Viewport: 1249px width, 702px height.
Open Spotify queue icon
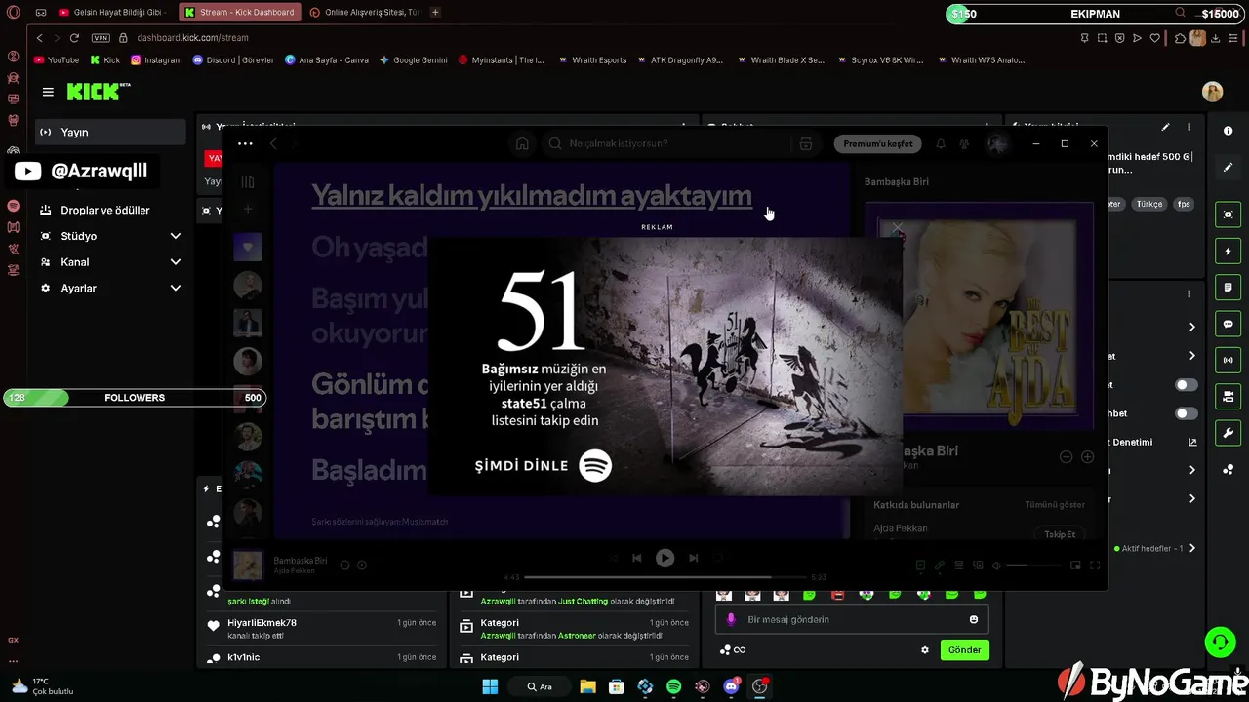coord(959,565)
